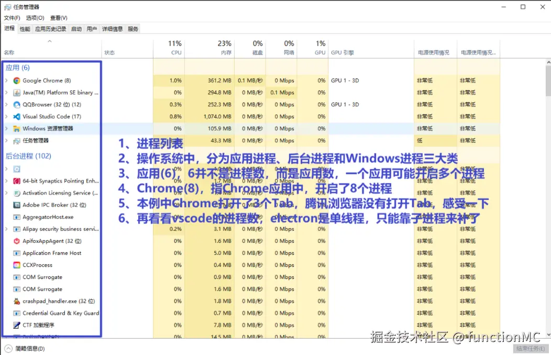The image size is (551, 355).
Task: Collapse to 简略信息 using the arrow button
Action: pyautogui.click(x=8, y=349)
